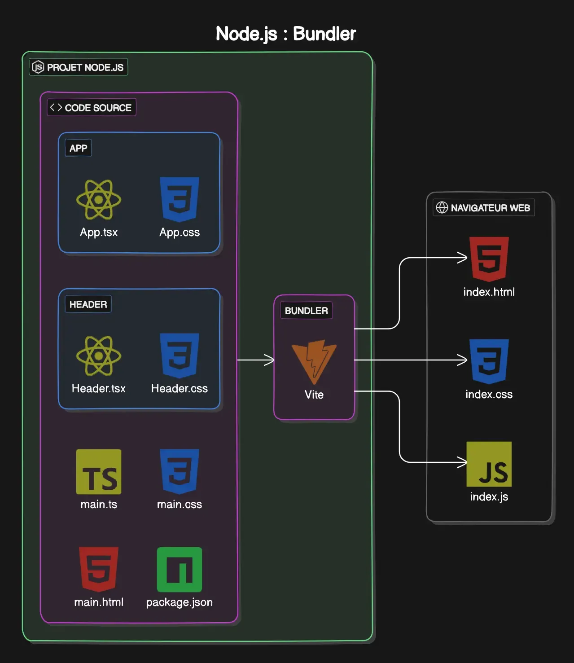Image resolution: width=574 pixels, height=663 pixels.
Task: Click the BUNDLER label
Action: coord(307,311)
